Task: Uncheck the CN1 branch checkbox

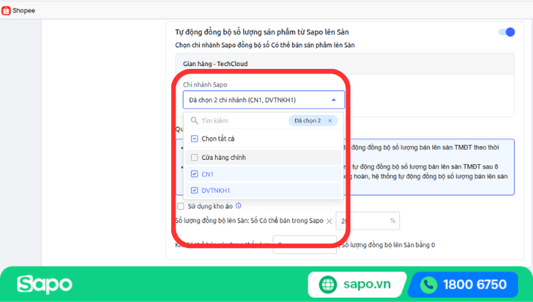Action: (x=194, y=174)
